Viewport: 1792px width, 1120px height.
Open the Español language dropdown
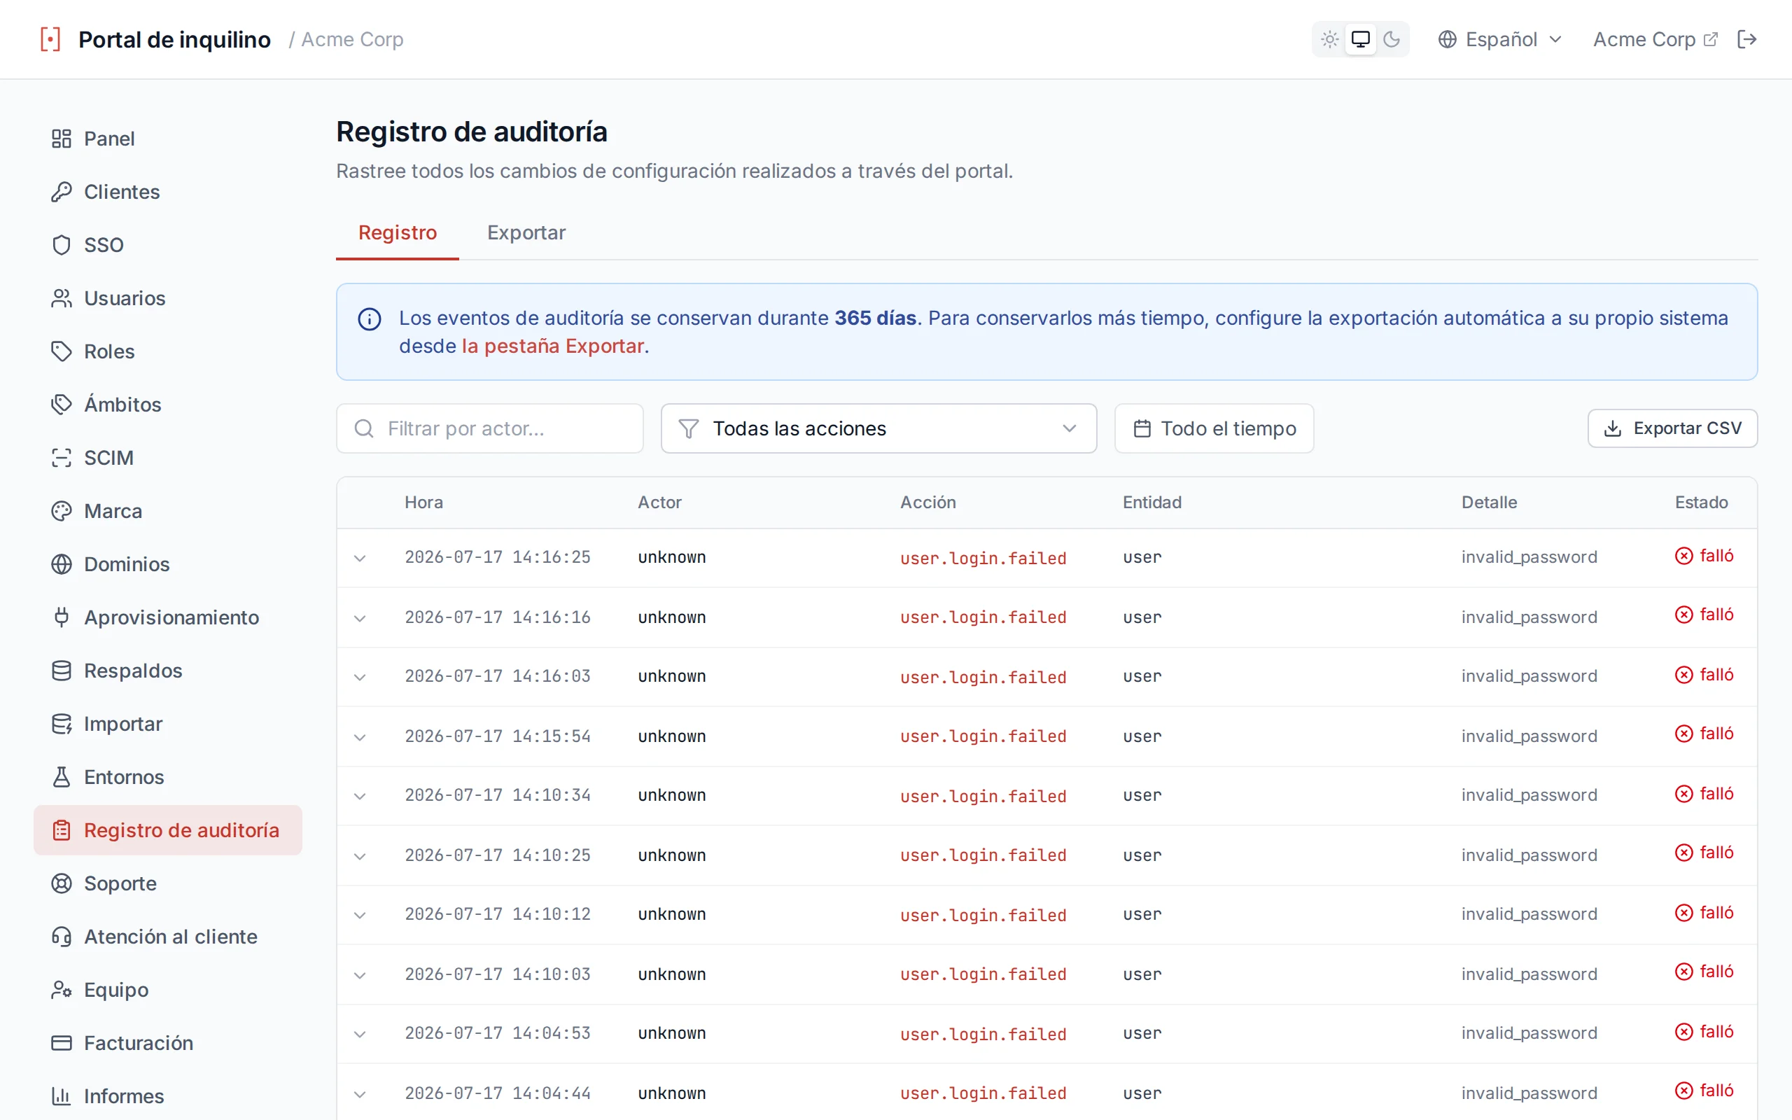pos(1499,39)
